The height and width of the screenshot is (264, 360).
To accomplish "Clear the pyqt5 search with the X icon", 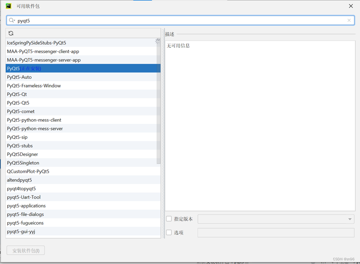I will tap(349, 20).
